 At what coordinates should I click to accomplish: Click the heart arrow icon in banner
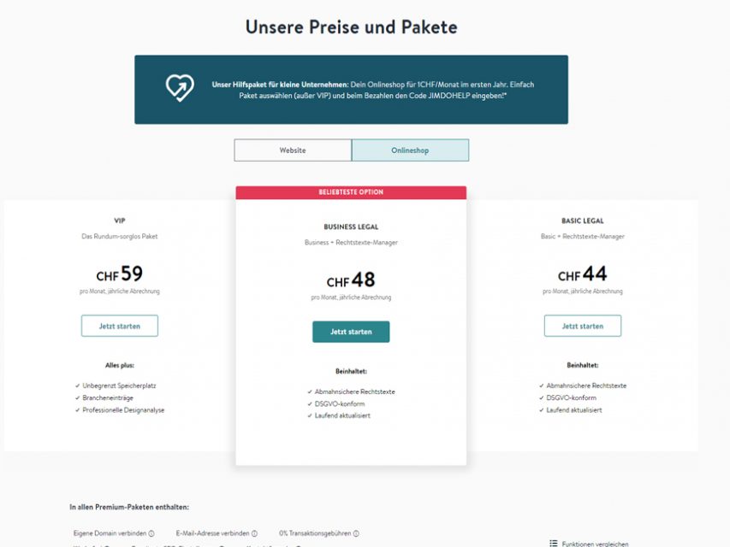tap(180, 88)
